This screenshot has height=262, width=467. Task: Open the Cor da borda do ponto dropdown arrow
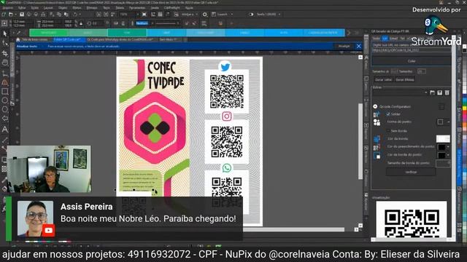tap(448, 155)
